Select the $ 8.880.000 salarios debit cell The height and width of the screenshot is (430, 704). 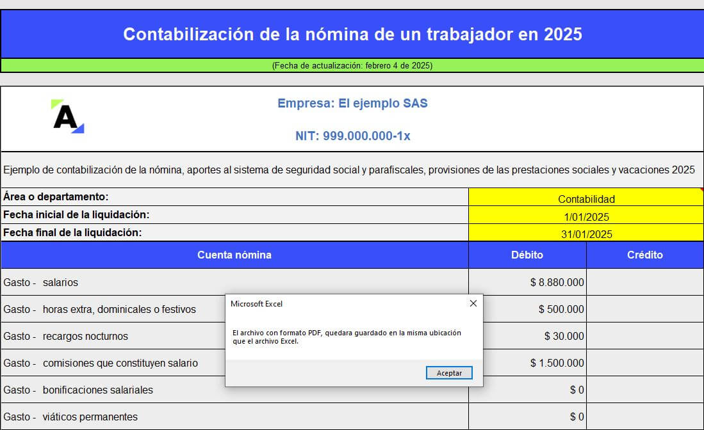tap(527, 282)
